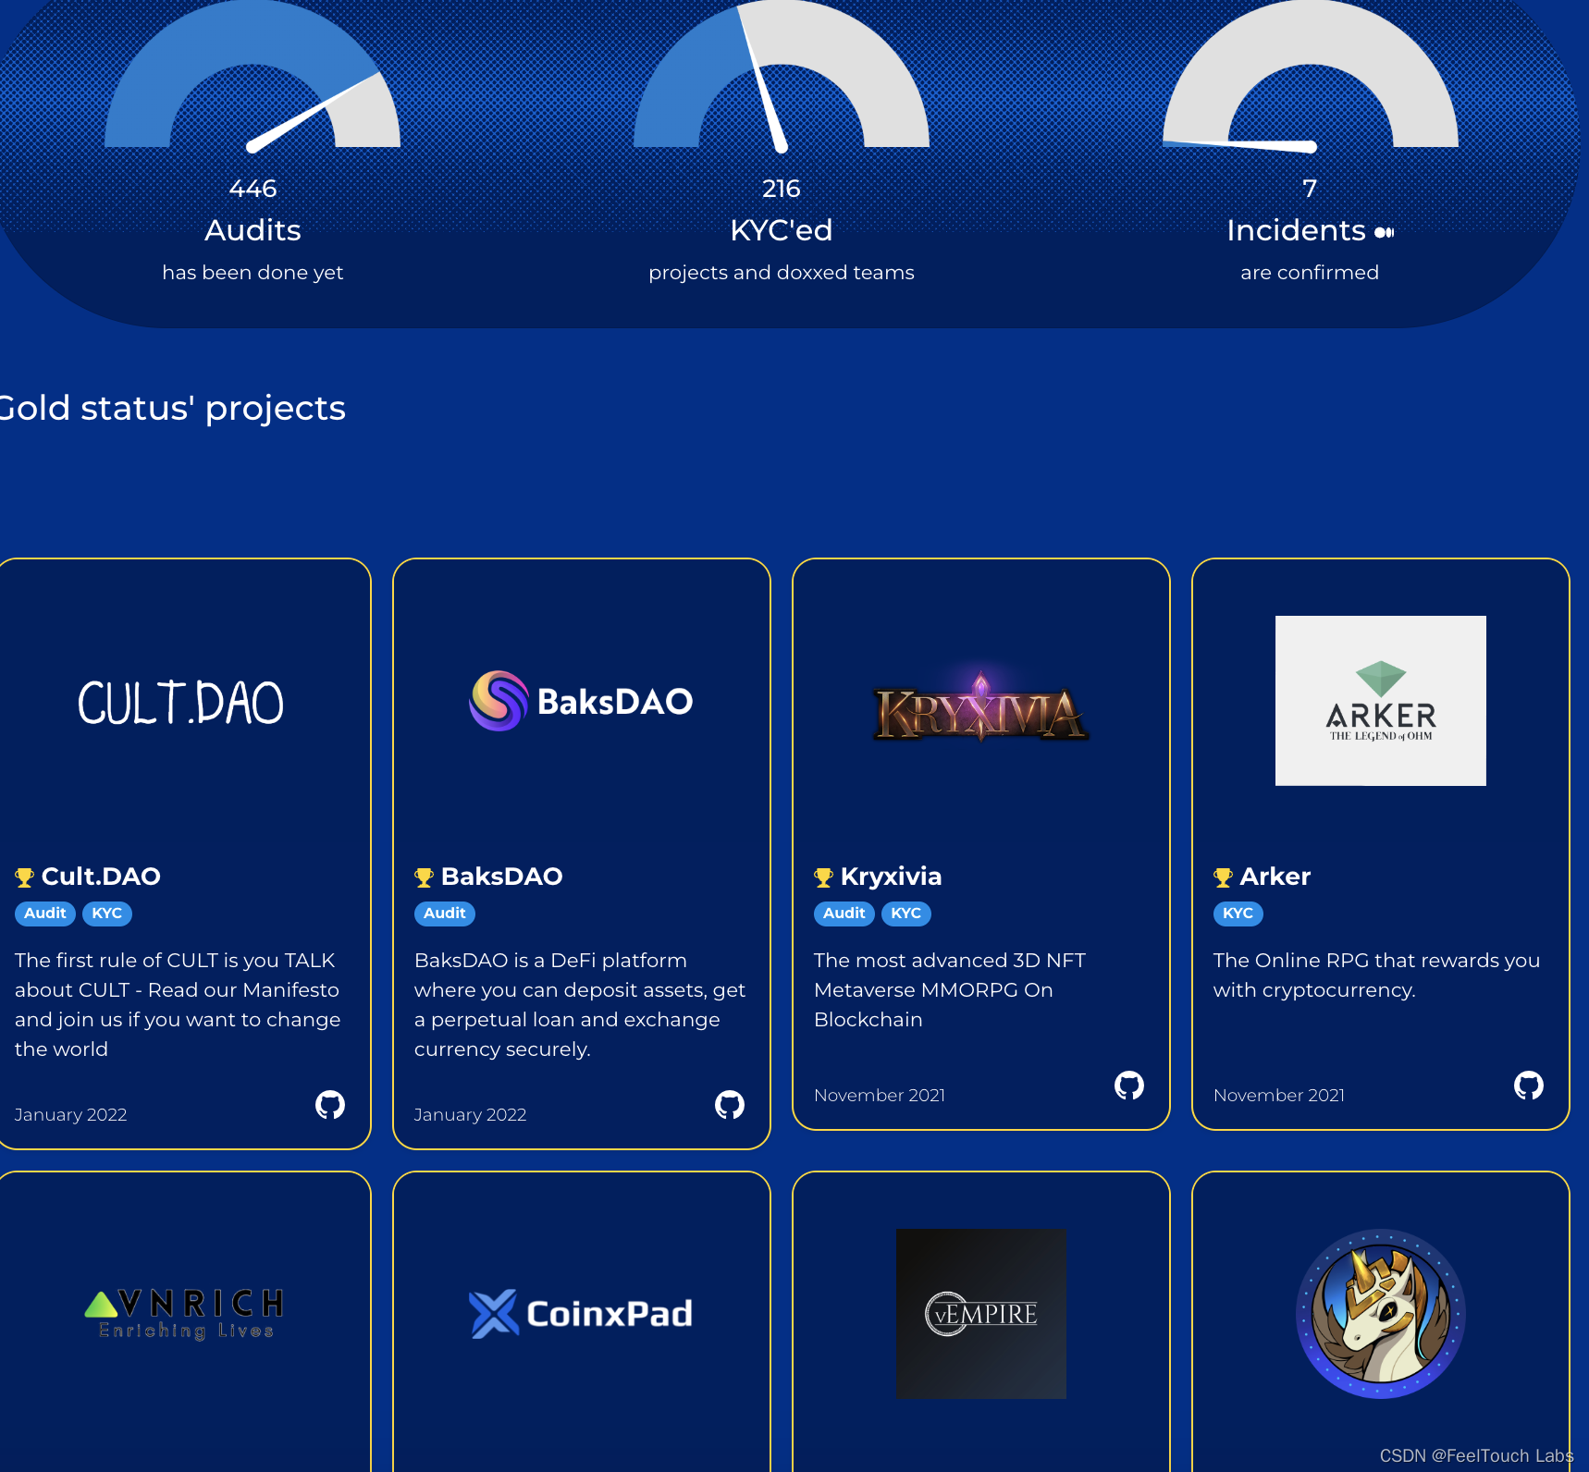Viewport: 1589px width, 1472px height.
Task: Click the Audit badge on Cult.DAO
Action: click(x=45, y=914)
